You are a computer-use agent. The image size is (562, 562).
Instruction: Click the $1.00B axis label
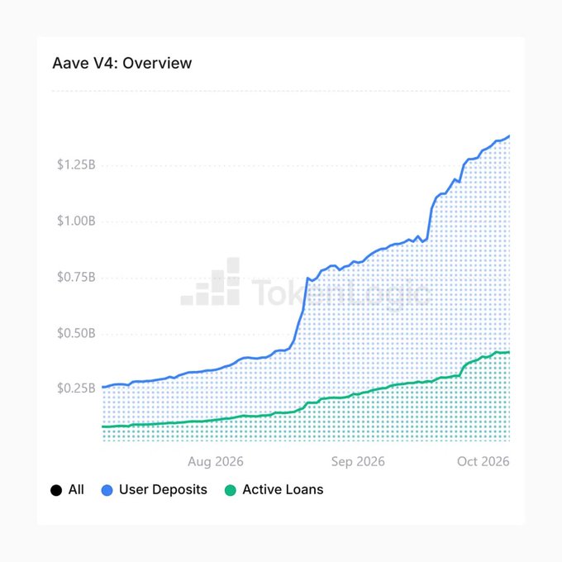click(76, 221)
